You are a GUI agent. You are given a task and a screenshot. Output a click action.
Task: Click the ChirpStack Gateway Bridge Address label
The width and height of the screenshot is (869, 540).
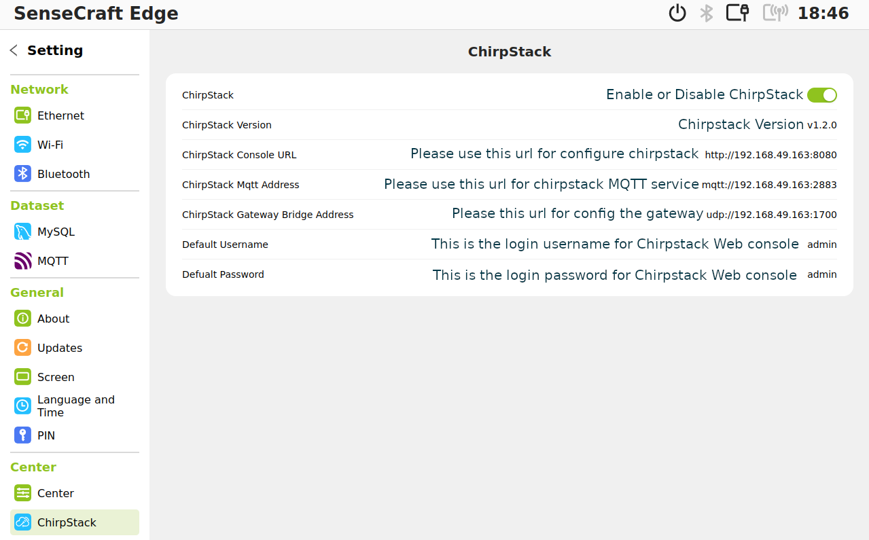click(268, 215)
